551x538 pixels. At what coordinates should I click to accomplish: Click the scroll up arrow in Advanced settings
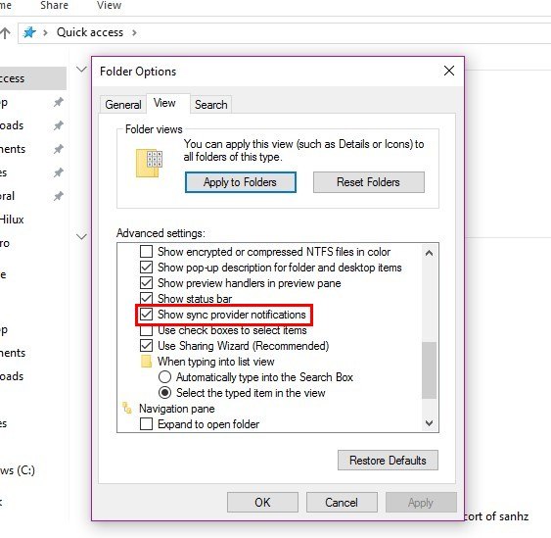coord(429,253)
